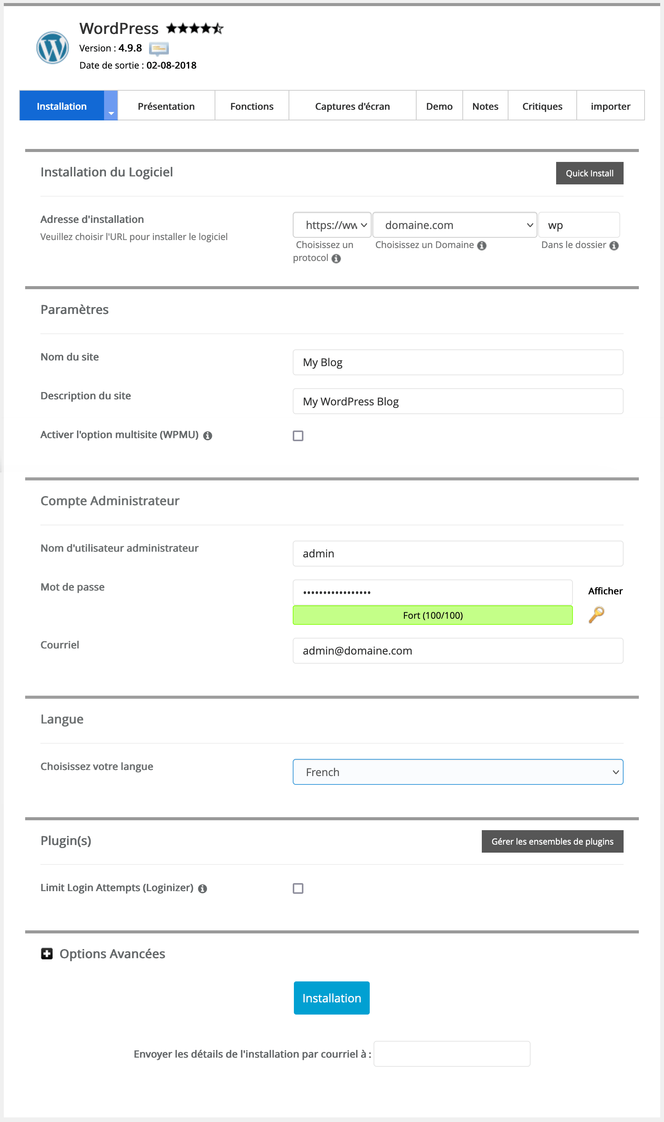Viewport: 664px width, 1122px height.
Task: Open the importer tab
Action: tap(610, 106)
